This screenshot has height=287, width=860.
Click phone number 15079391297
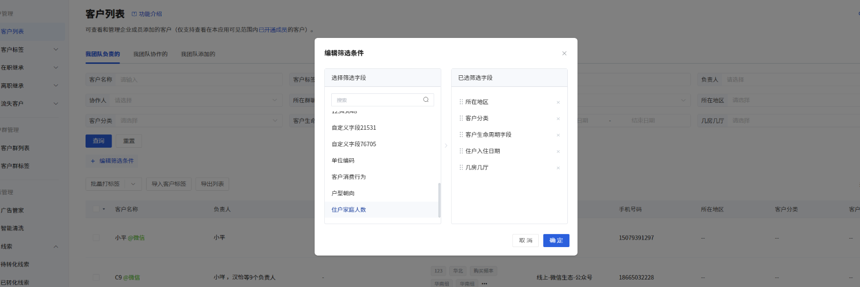(636, 238)
